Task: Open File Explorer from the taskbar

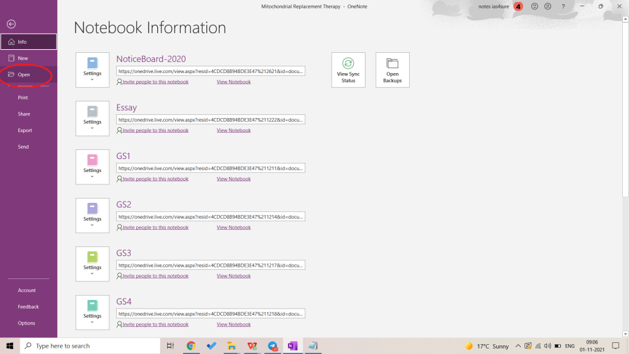Action: 232,345
